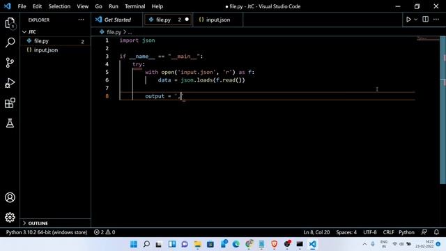Open the File menu

click(22, 6)
